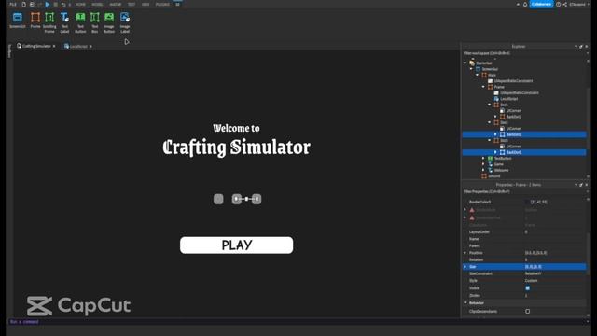Select LocalScript in the Explorer tree
The image size is (597, 336).
click(x=509, y=99)
